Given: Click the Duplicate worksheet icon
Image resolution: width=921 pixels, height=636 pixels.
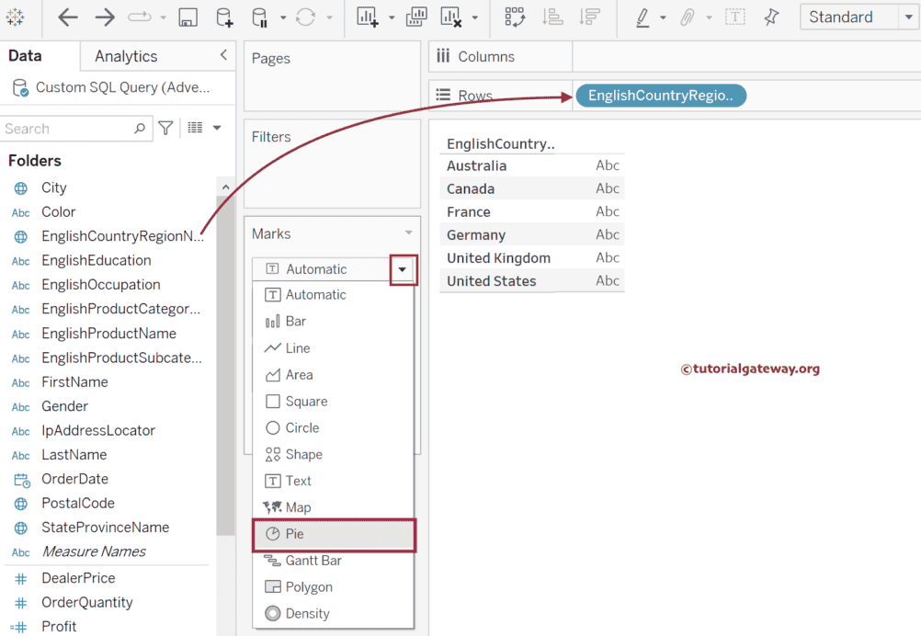Looking at the screenshot, I should [x=416, y=17].
